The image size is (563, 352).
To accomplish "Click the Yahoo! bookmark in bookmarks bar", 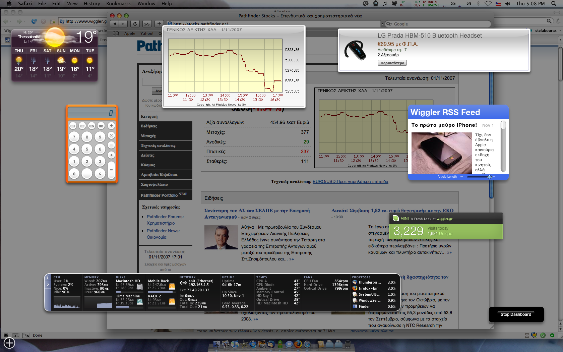I will click(x=147, y=34).
